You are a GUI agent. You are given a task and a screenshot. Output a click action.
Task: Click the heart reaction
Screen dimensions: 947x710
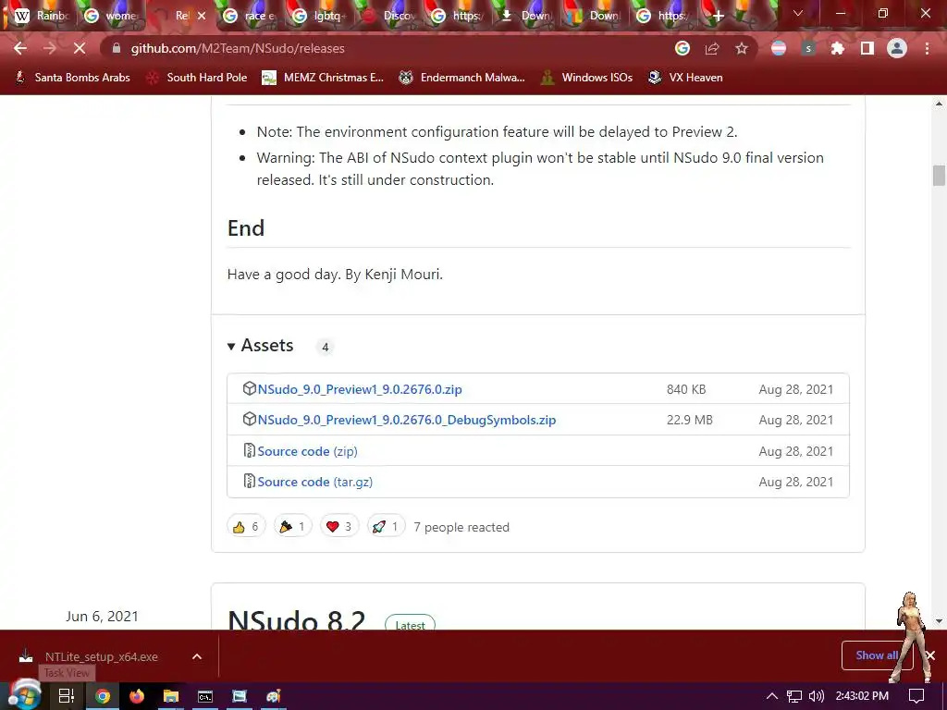coord(338,526)
